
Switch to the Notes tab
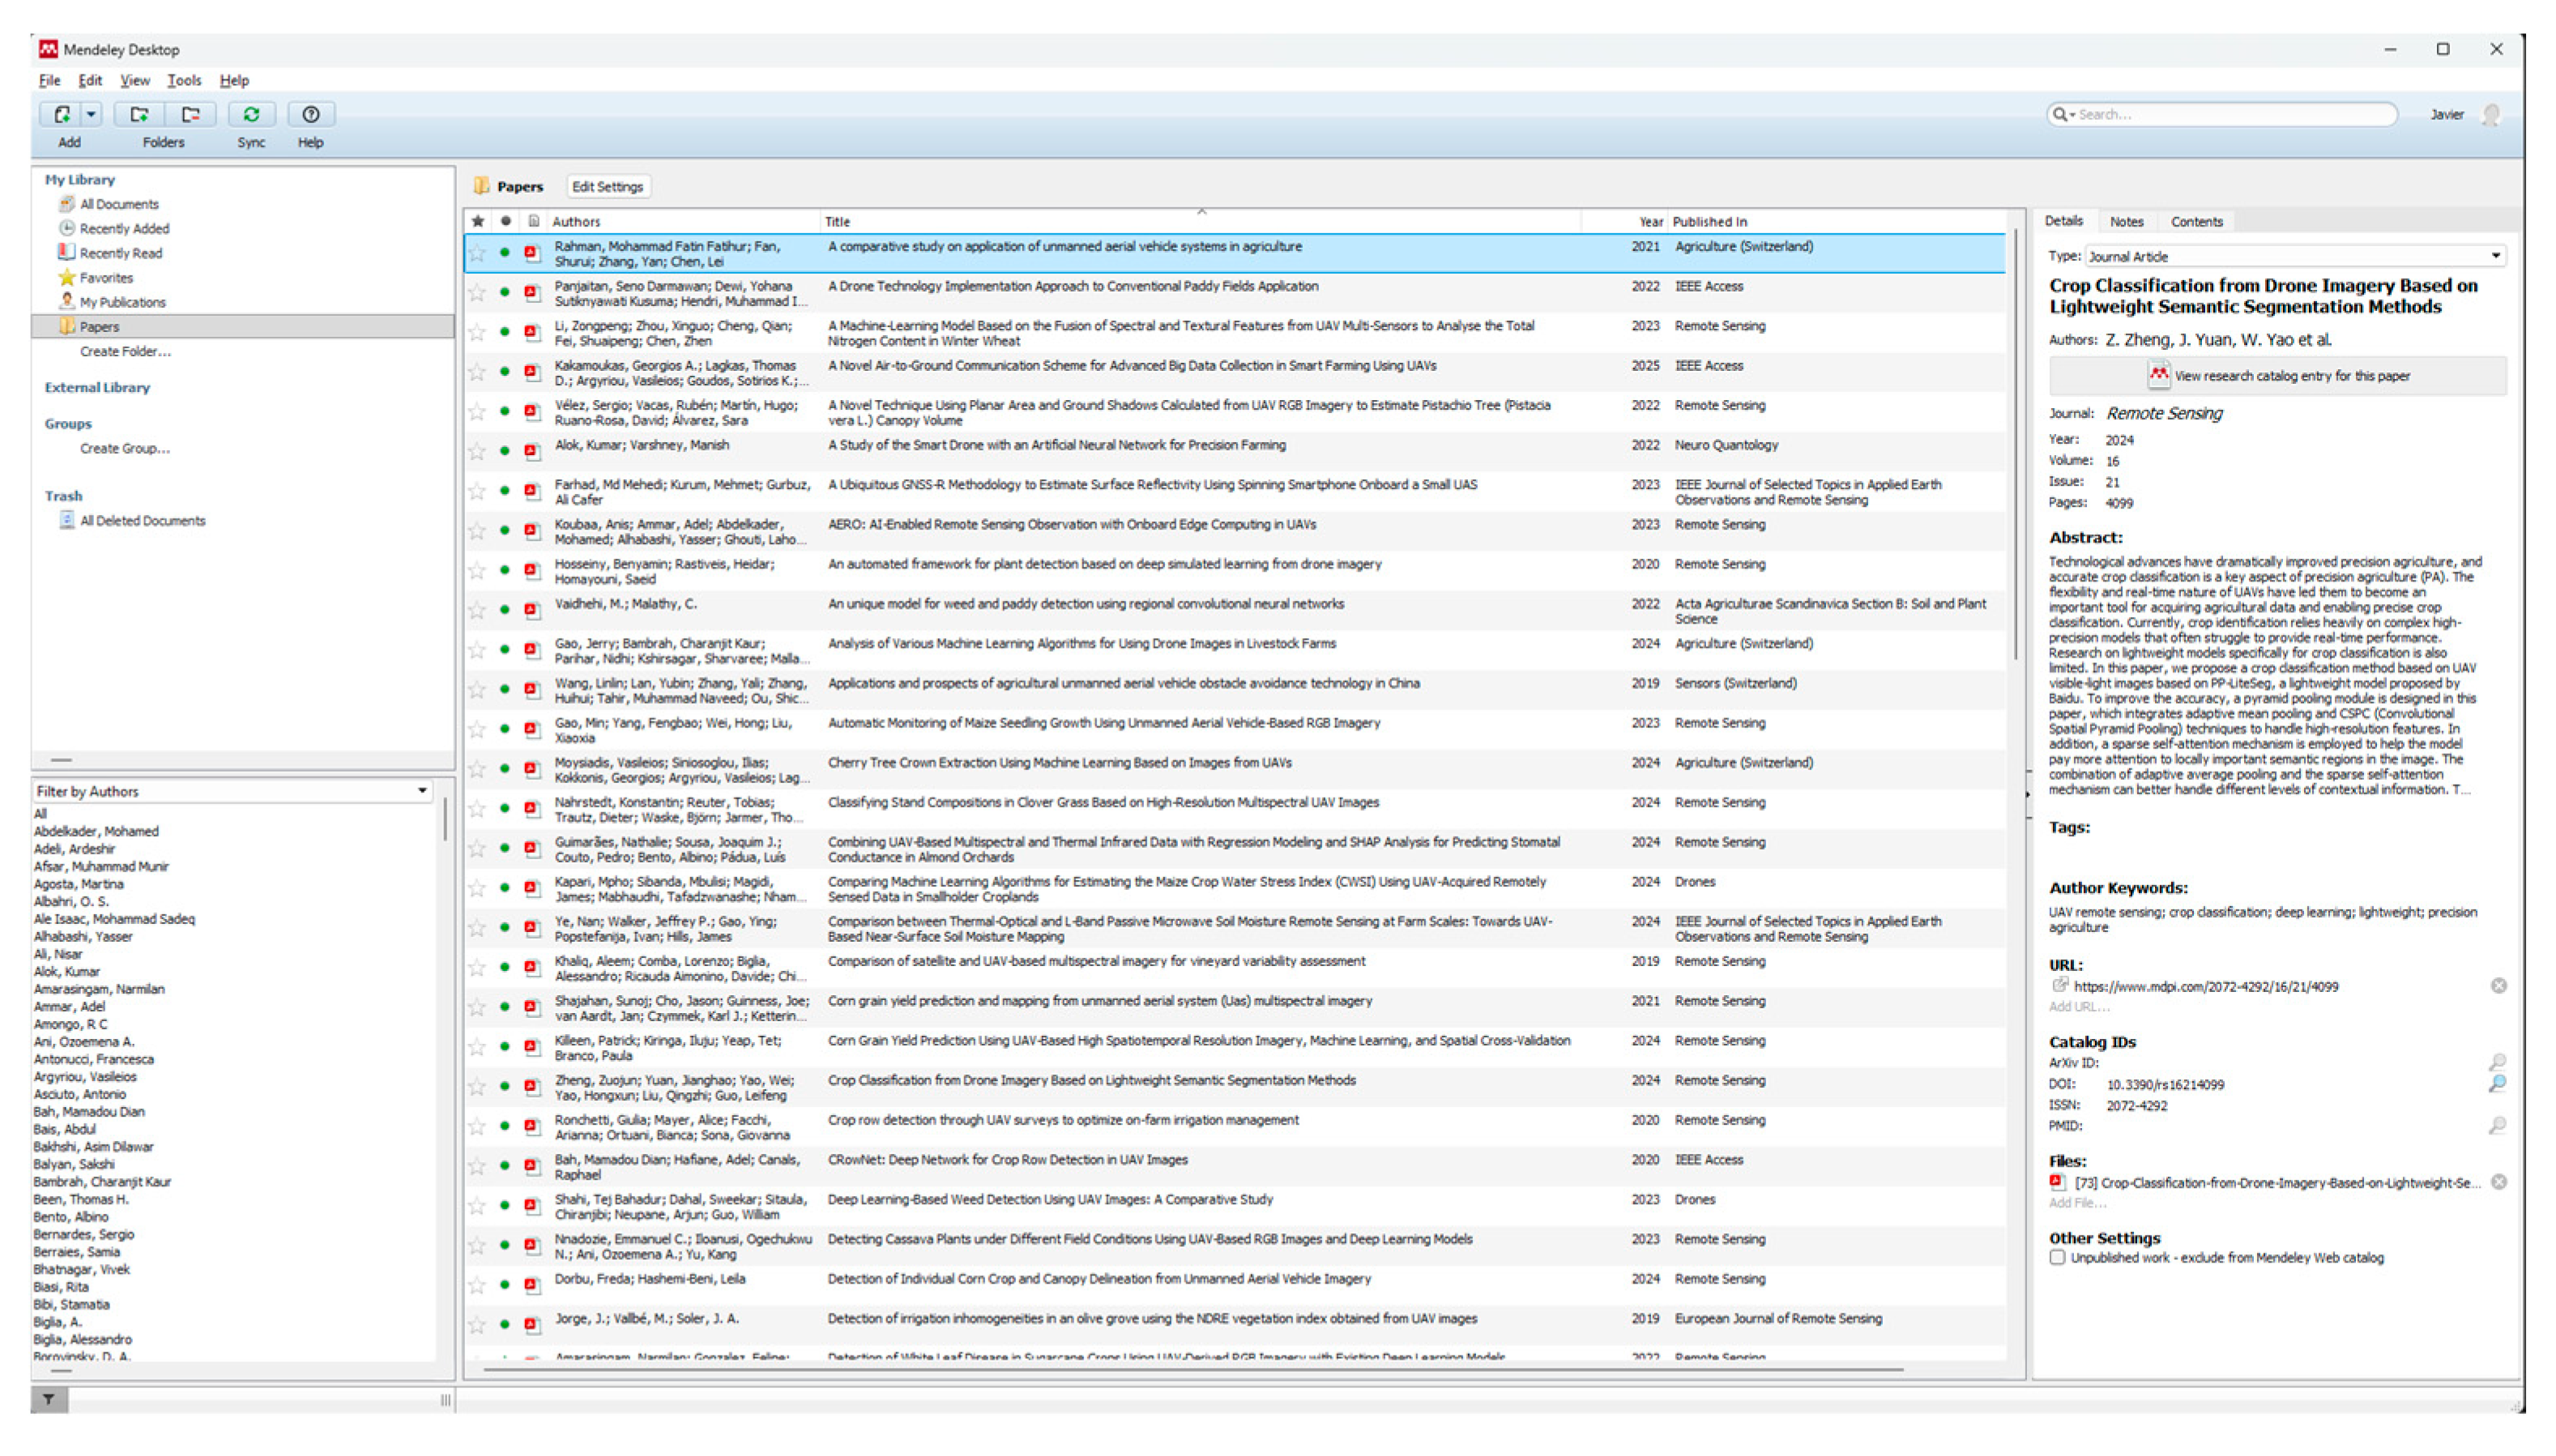point(2126,222)
